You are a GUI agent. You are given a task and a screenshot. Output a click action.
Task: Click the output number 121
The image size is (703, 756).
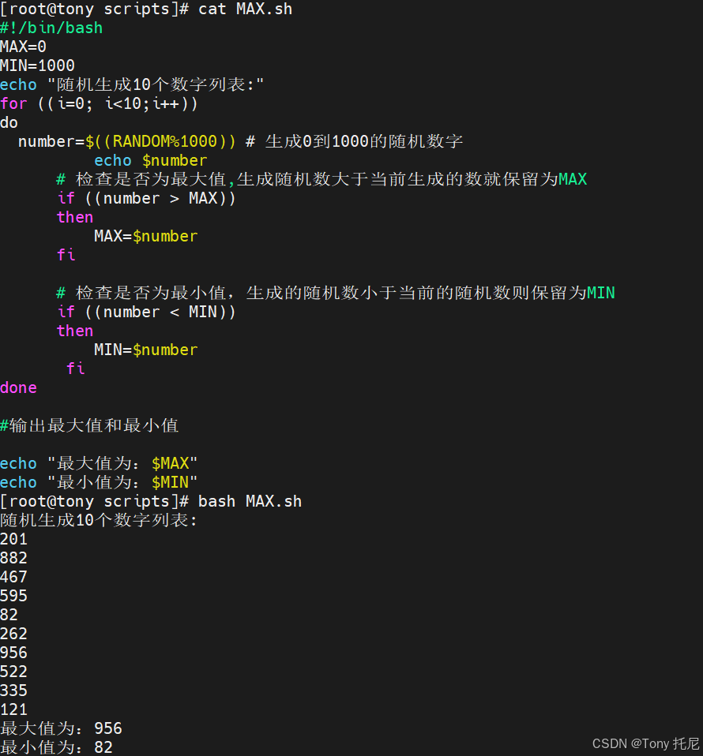pyautogui.click(x=14, y=709)
